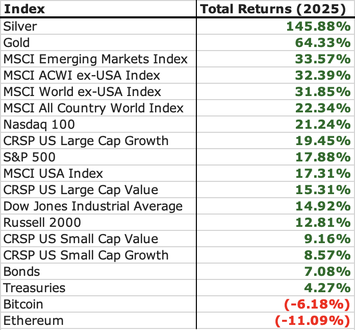Click the MSCI ACWI ex-USA Index label

coord(82,76)
